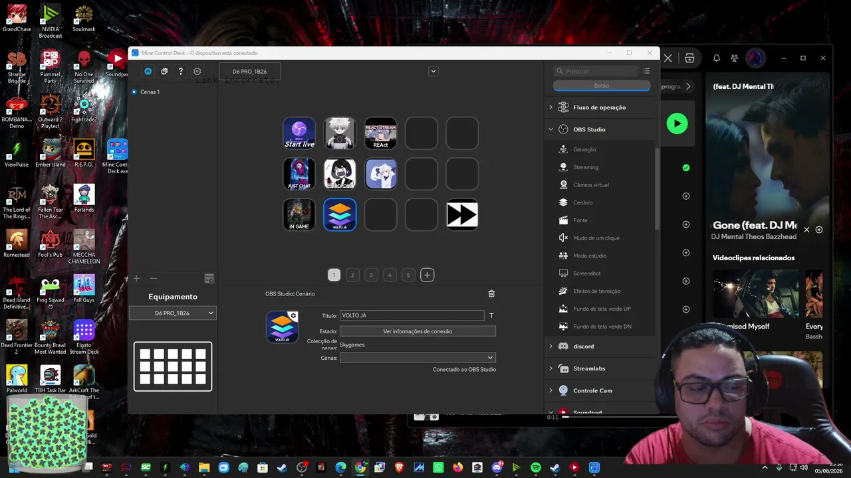Open the Fall Guys desktop shortcut
Viewport: 851px width, 478px height.
point(84,289)
